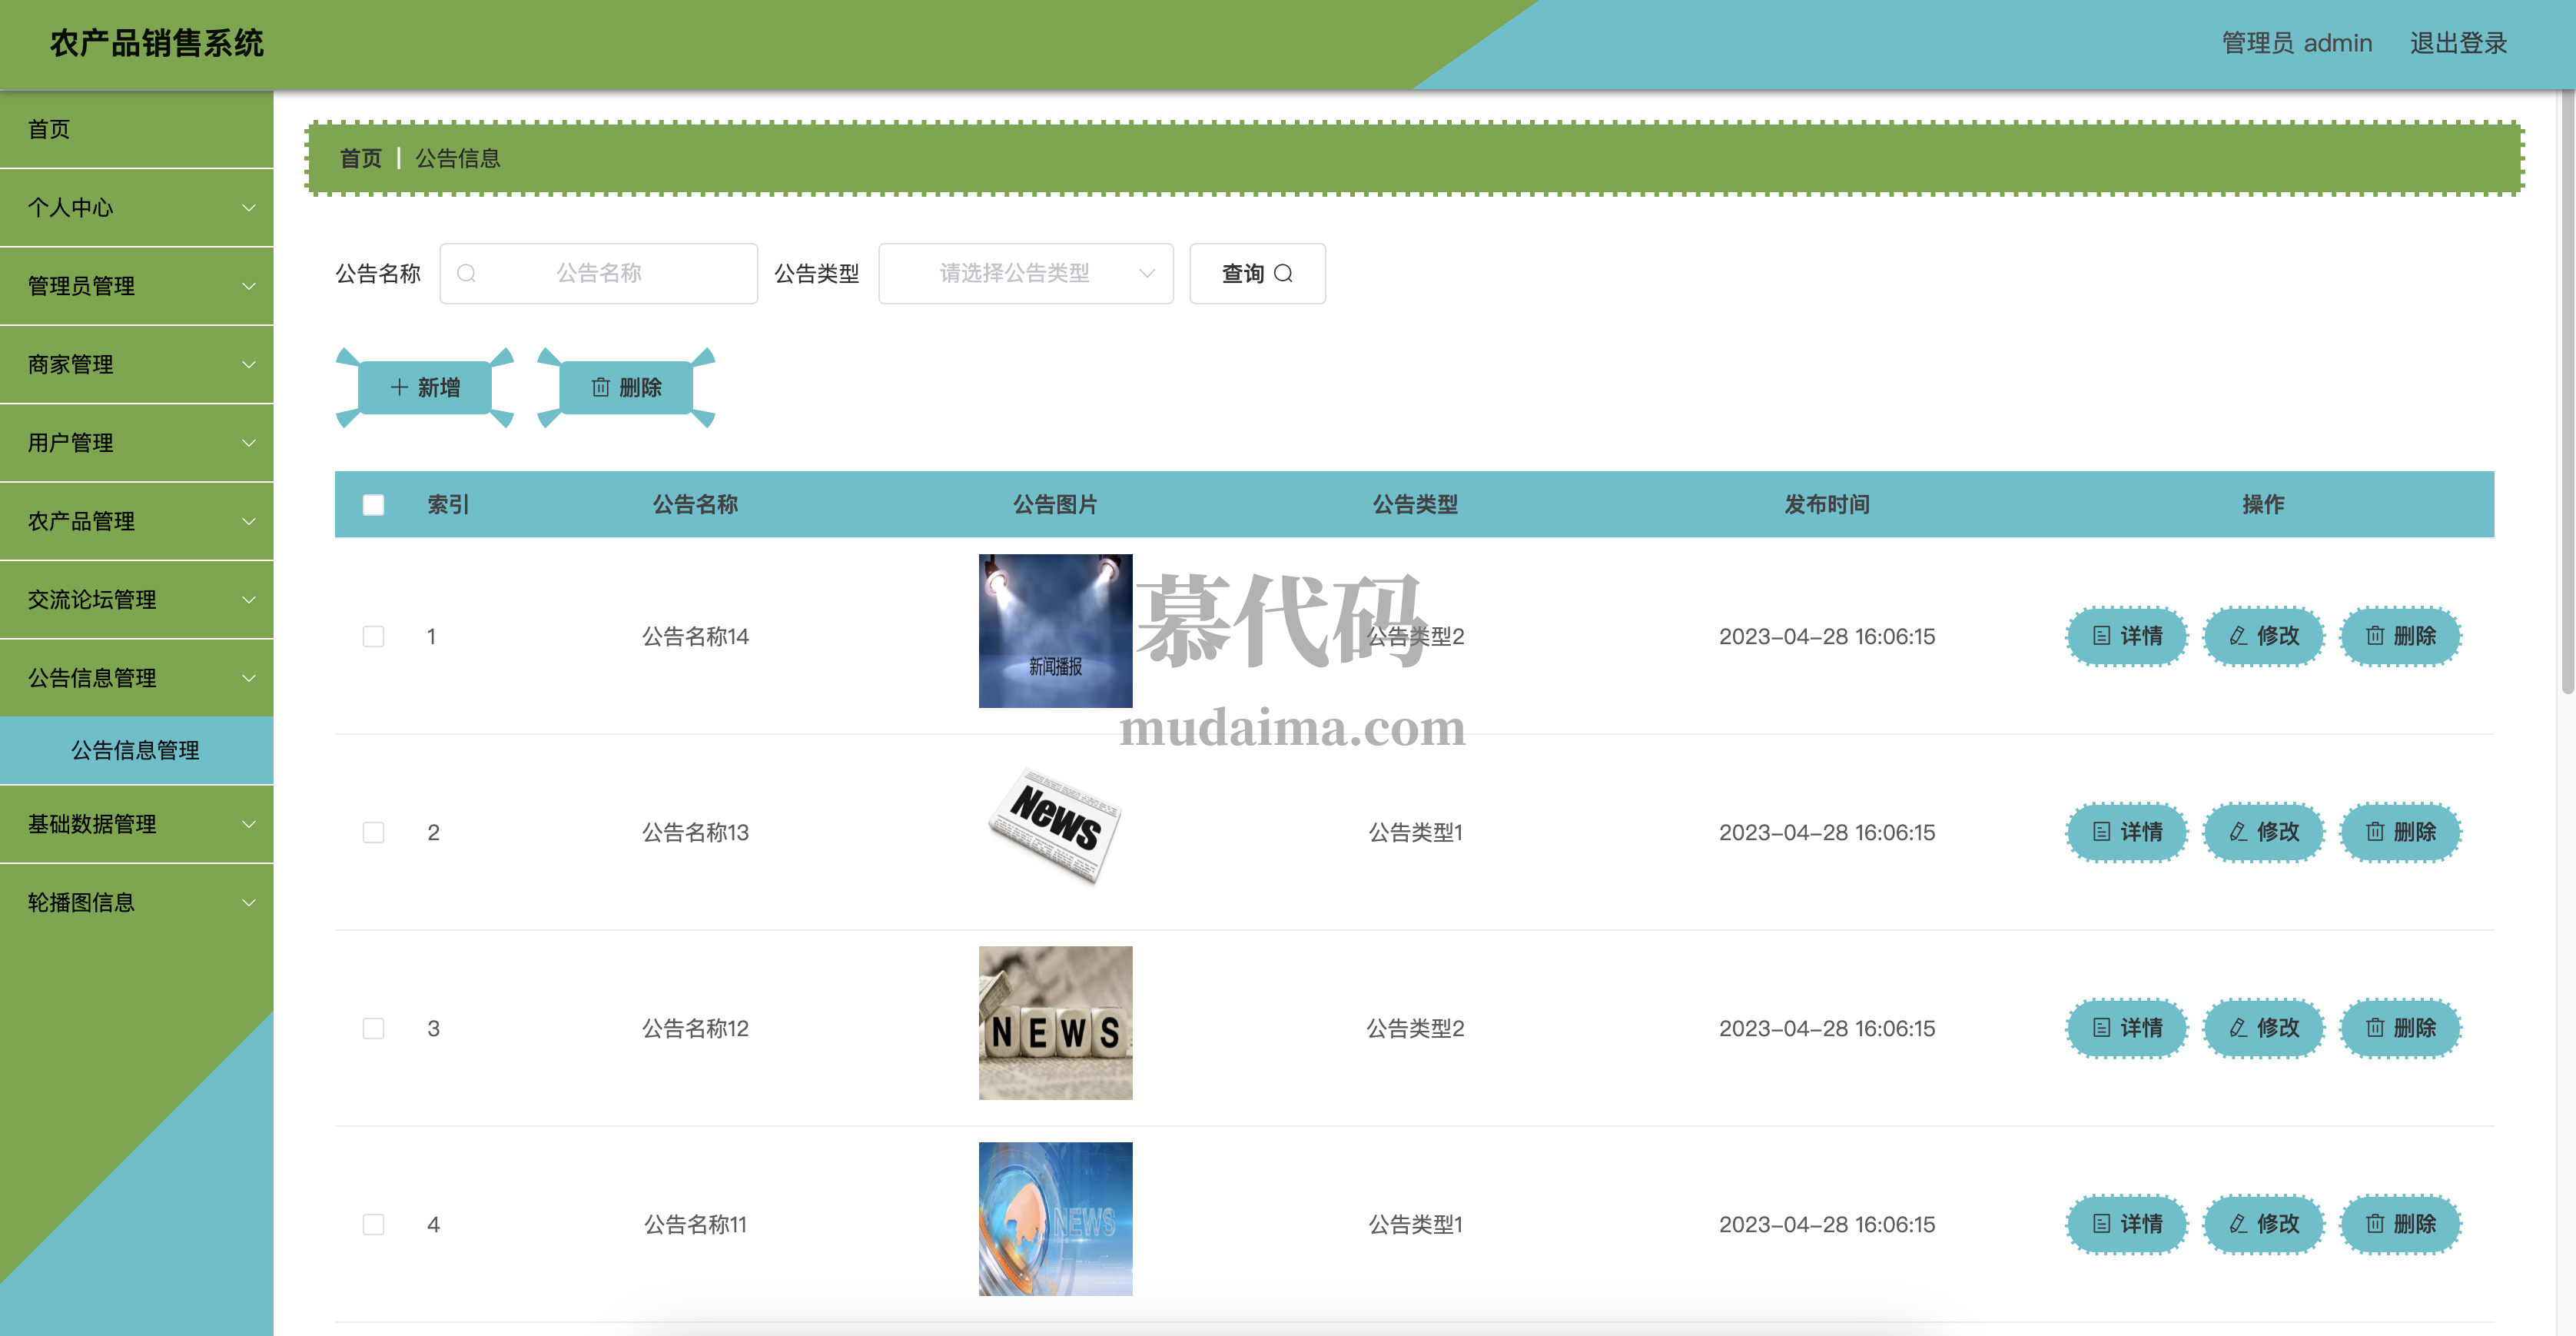Click the 修改 pencil button for 公告名称14
The image size is (2576, 1336).
[x=2264, y=636]
